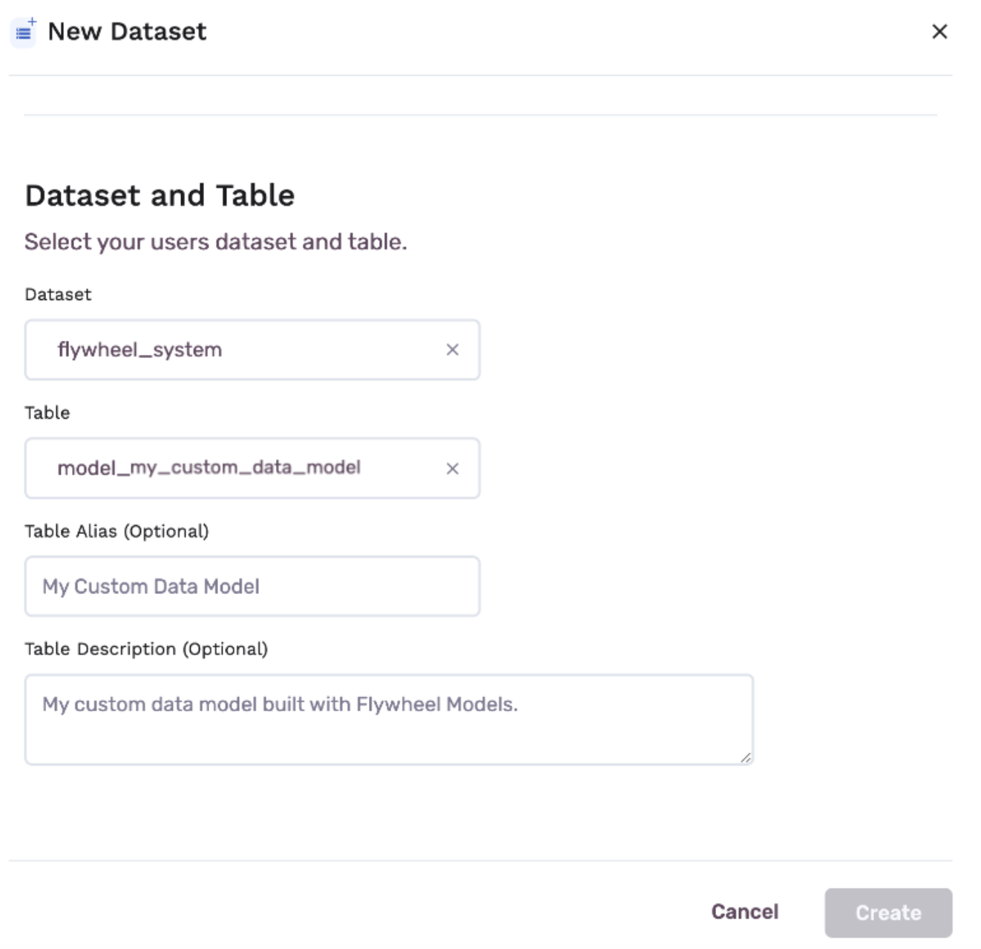This screenshot has height=949, width=981.
Task: Grab the description textarea resize handle
Action: [746, 757]
